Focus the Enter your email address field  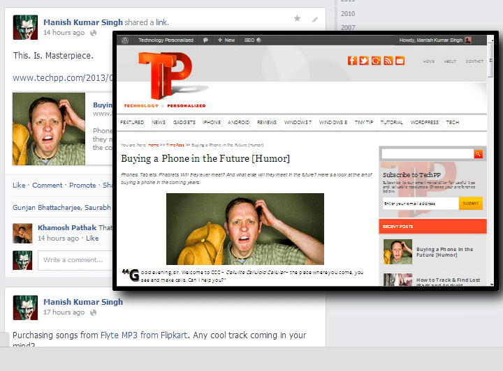[421, 203]
